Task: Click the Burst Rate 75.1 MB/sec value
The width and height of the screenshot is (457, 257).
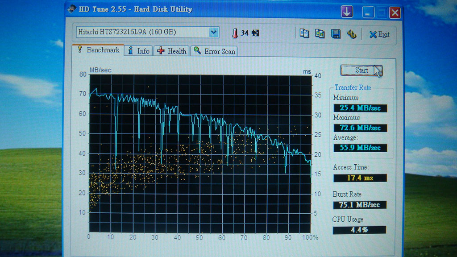Action: click(x=360, y=205)
